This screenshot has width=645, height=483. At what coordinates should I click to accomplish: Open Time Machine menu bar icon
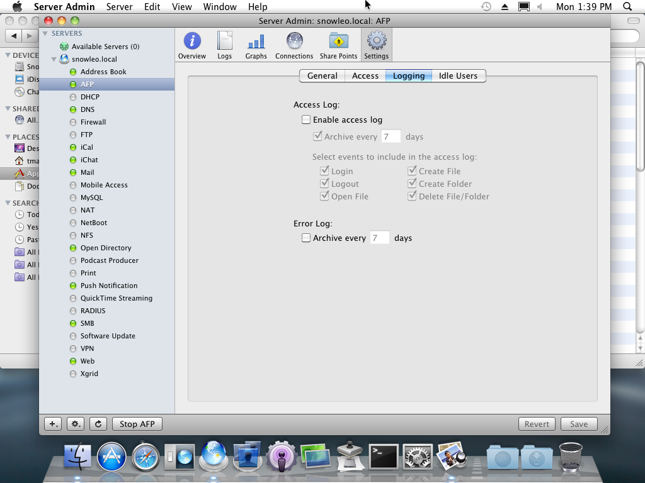tap(486, 6)
